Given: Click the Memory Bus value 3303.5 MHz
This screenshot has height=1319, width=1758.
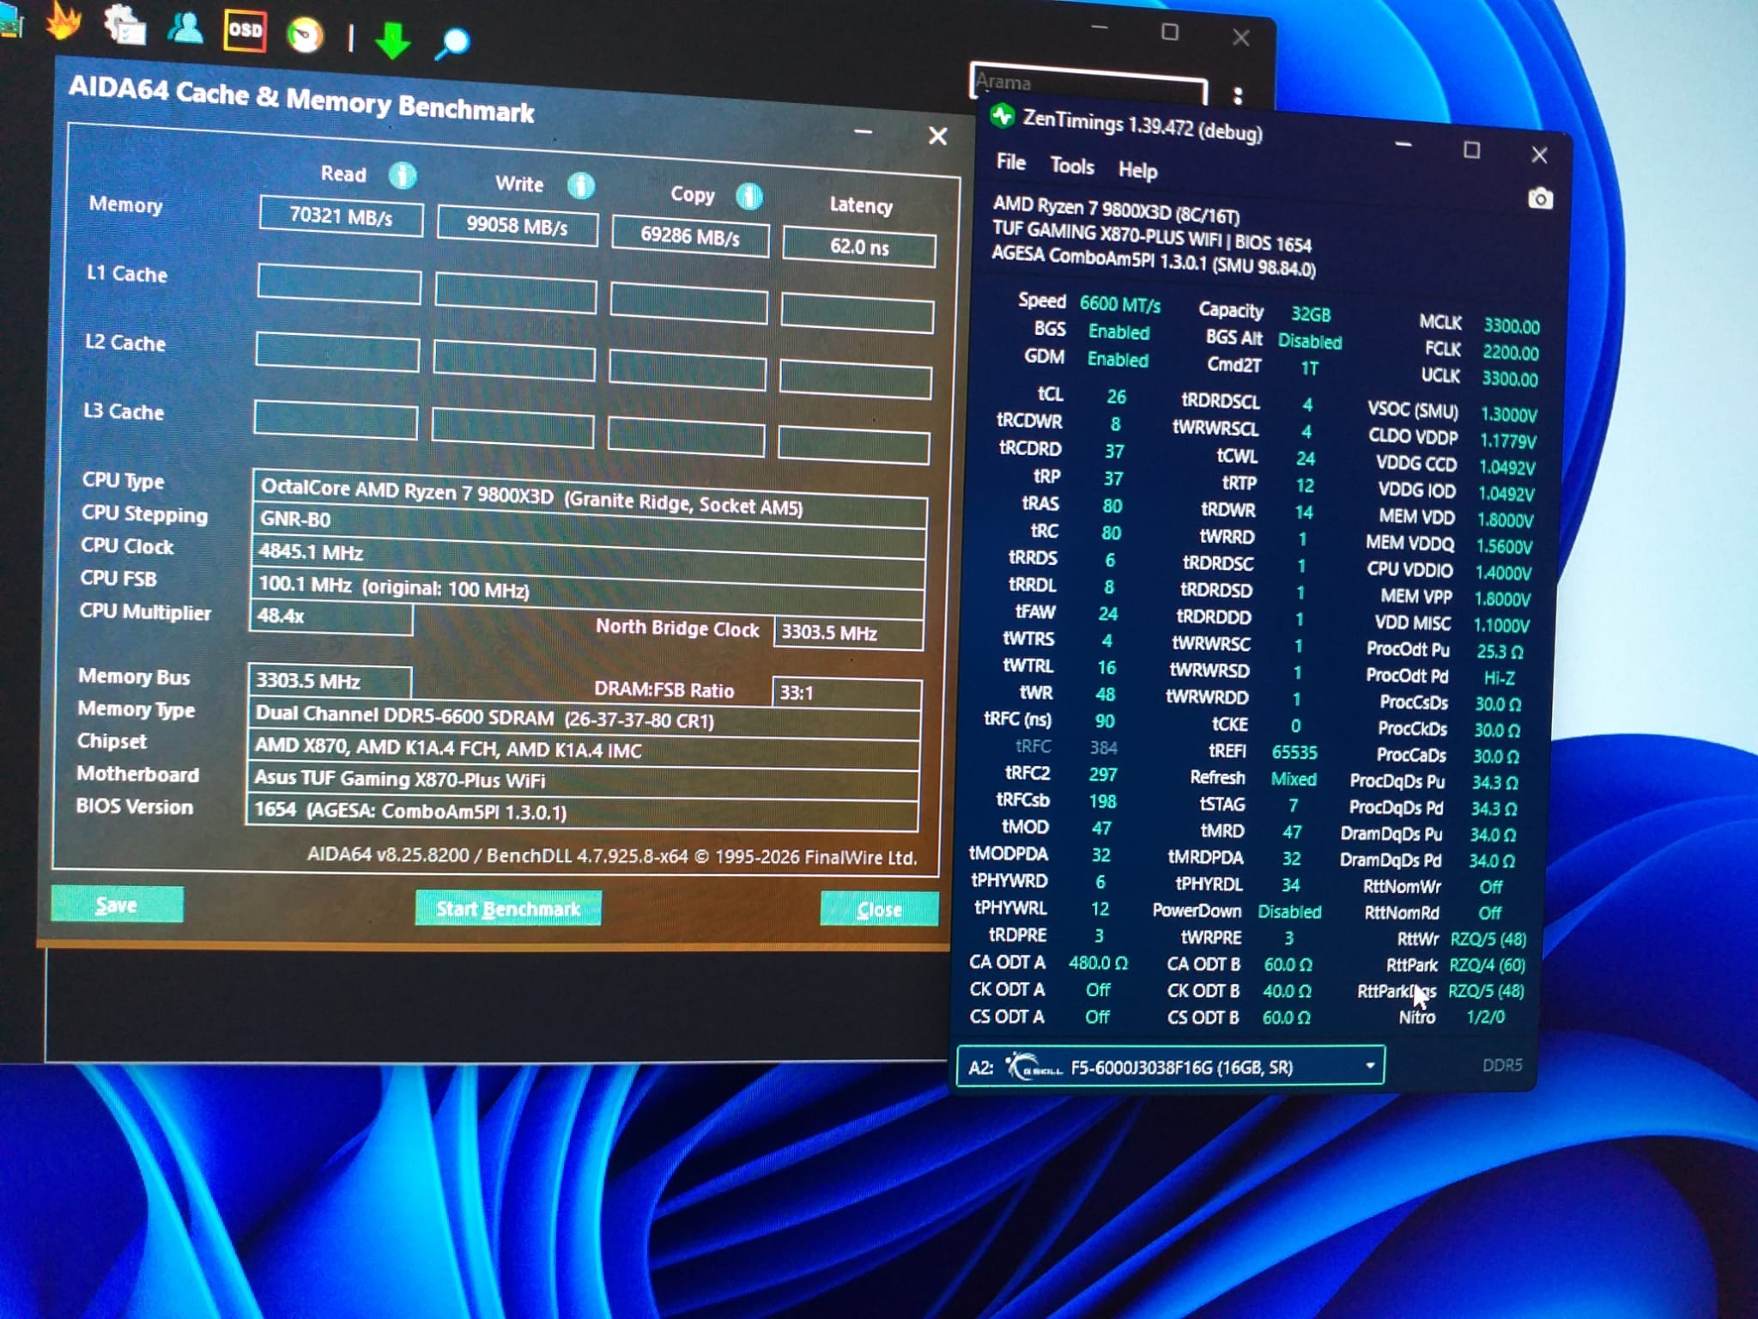Looking at the screenshot, I should coord(330,681).
